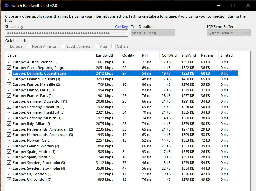Close the Twitch Bandwidth Test window

248,5
